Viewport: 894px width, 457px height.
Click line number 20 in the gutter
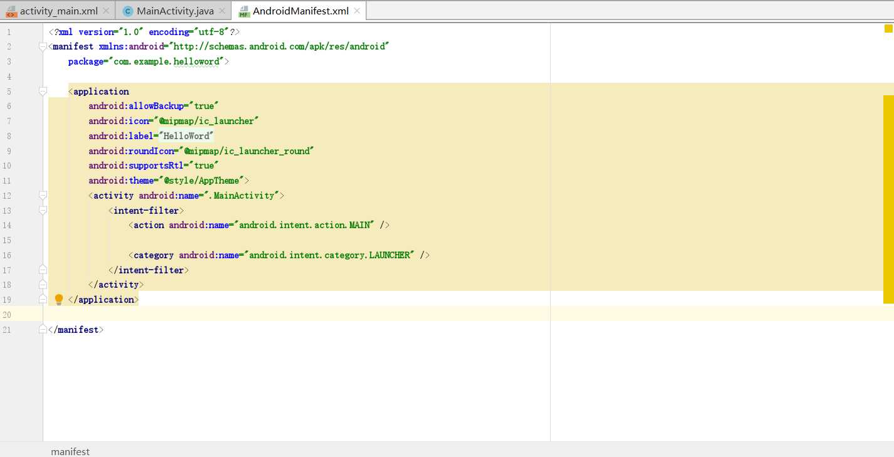coord(7,314)
